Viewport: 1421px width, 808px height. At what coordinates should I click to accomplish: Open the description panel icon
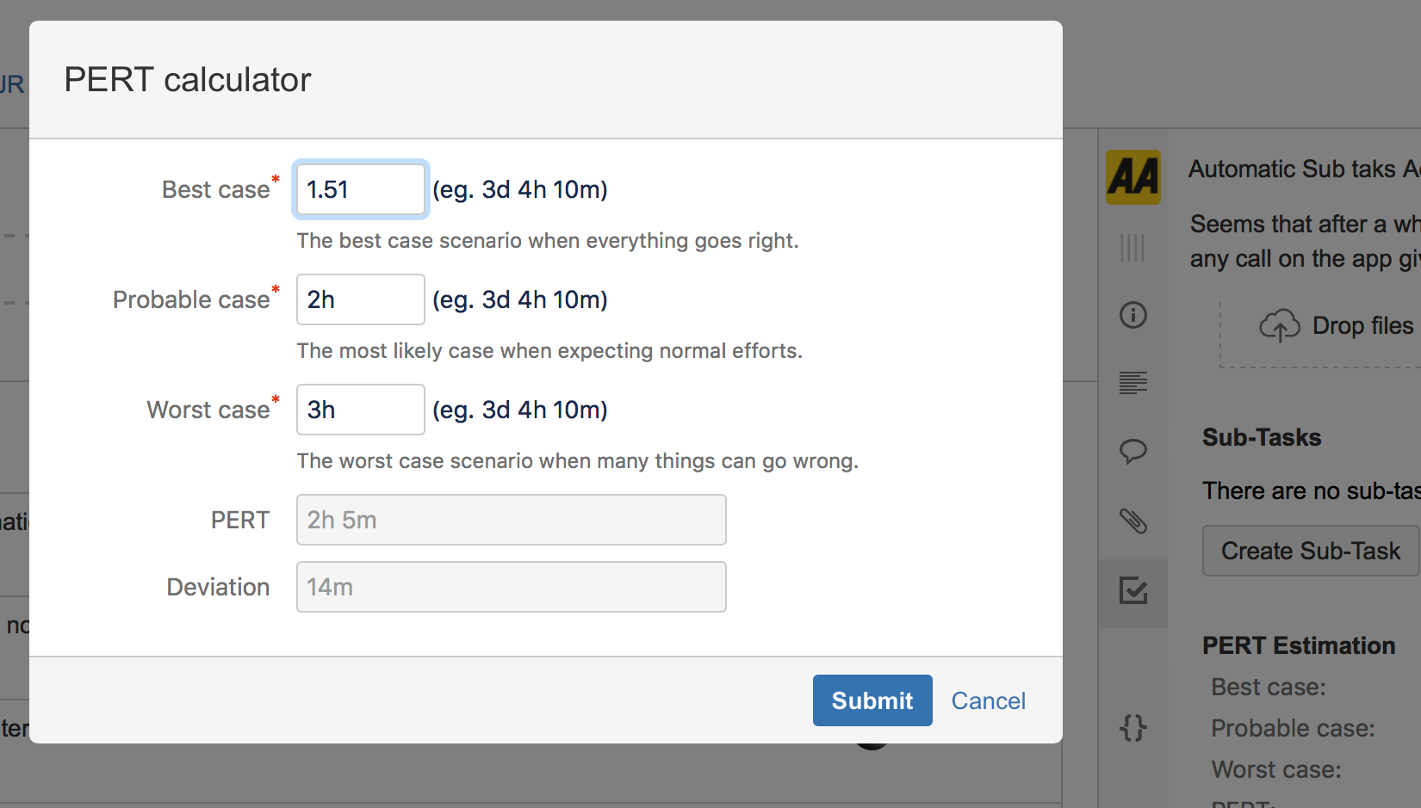pos(1132,383)
